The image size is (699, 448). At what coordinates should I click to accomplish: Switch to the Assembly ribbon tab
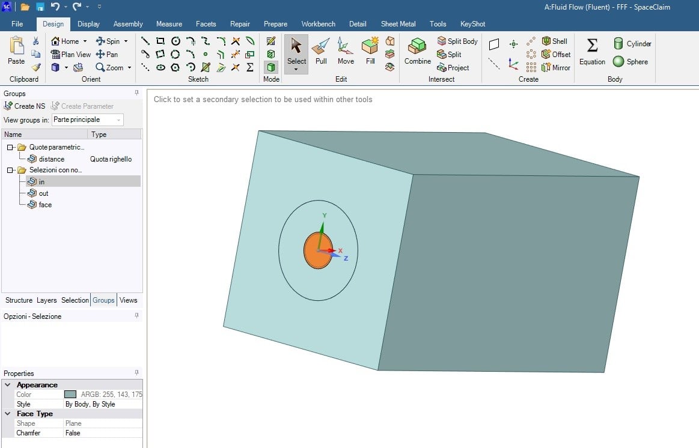(128, 24)
